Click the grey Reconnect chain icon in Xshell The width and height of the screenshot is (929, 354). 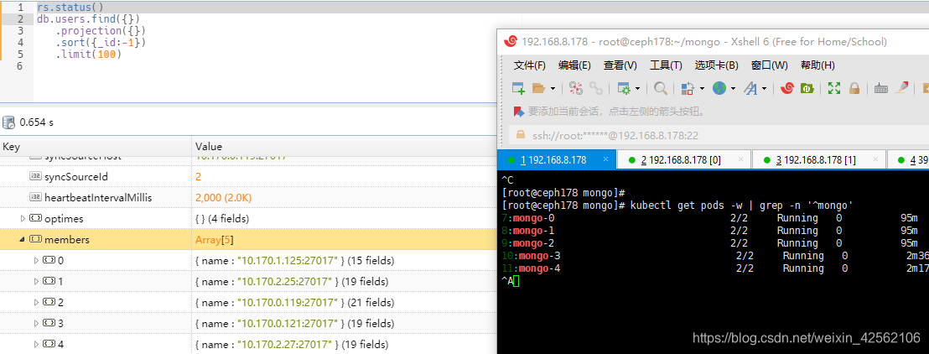click(596, 88)
